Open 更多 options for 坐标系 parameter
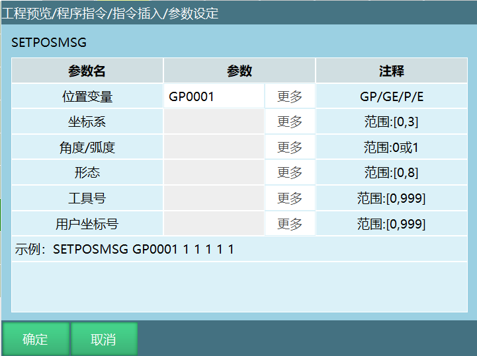The width and height of the screenshot is (477, 356). tap(290, 122)
